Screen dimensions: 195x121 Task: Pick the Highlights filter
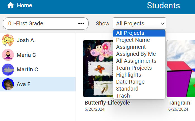pyautogui.click(x=139, y=75)
